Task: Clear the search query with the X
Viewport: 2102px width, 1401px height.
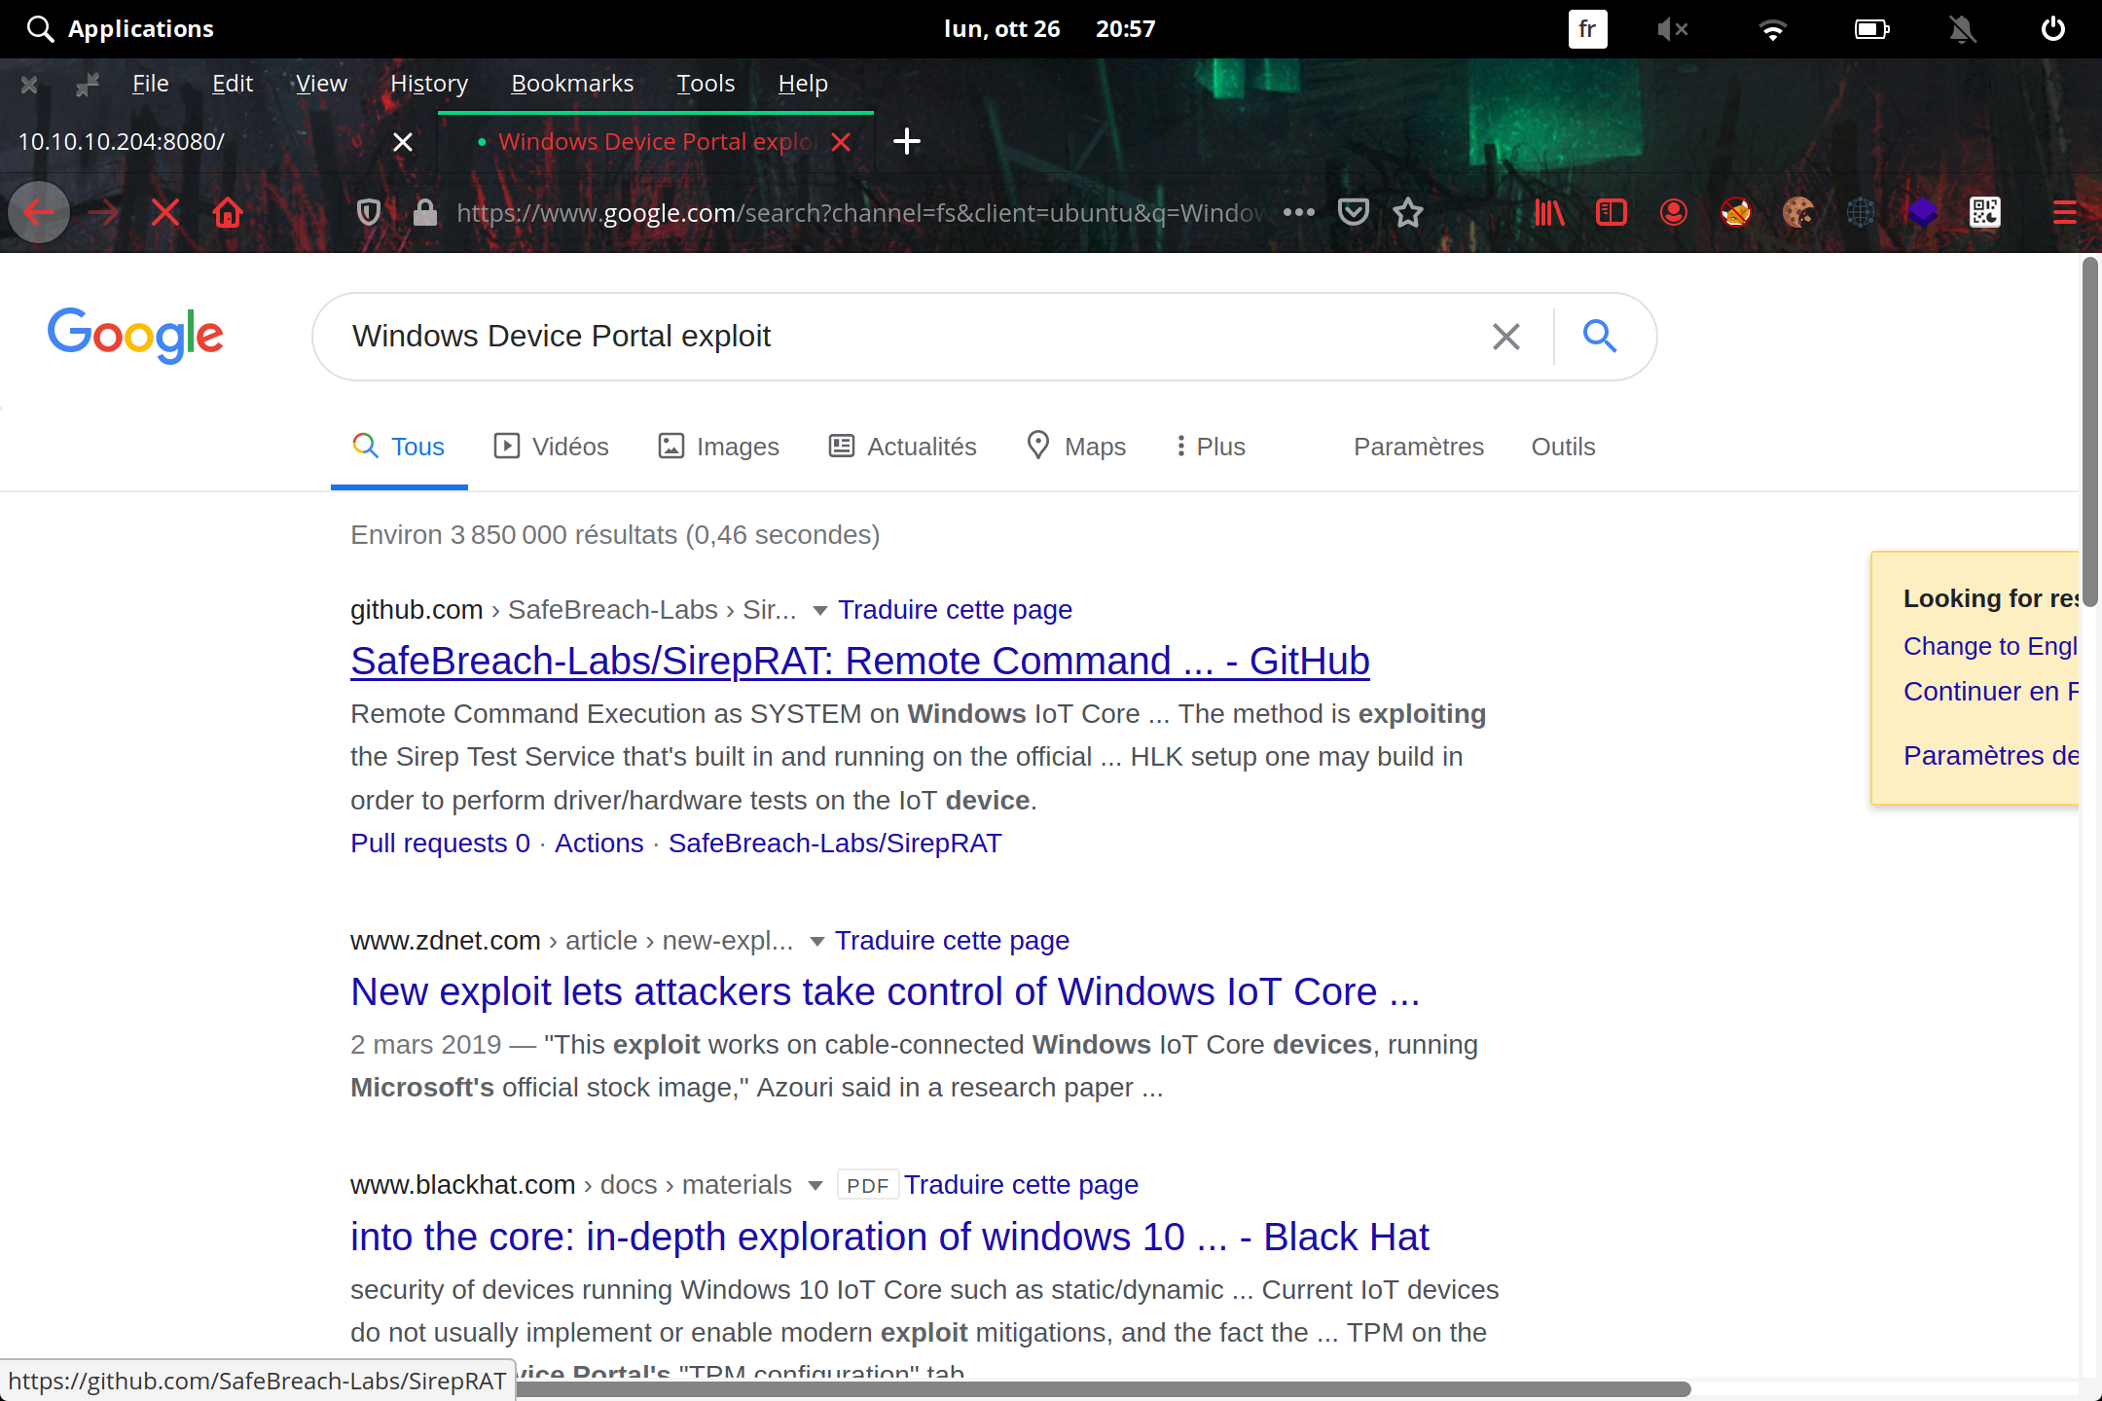Action: [1505, 336]
